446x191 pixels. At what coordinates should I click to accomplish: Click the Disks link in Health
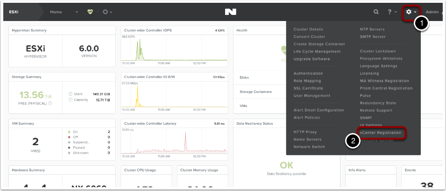(x=244, y=78)
